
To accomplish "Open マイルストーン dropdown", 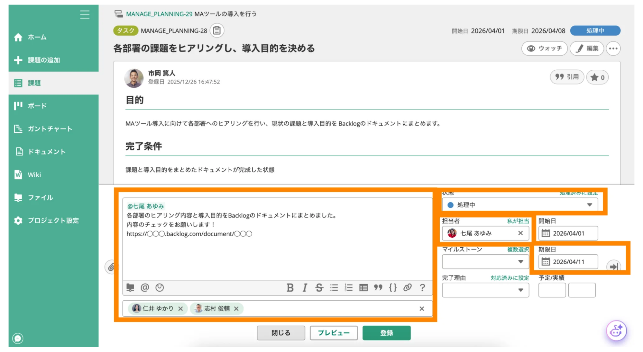I will [x=485, y=262].
